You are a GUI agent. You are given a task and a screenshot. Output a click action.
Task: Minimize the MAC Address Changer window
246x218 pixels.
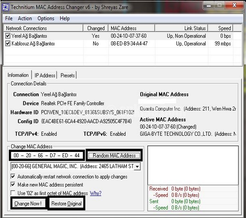(209, 5)
